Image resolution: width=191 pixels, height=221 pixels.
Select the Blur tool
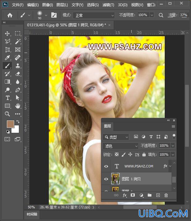(x=18, y=82)
